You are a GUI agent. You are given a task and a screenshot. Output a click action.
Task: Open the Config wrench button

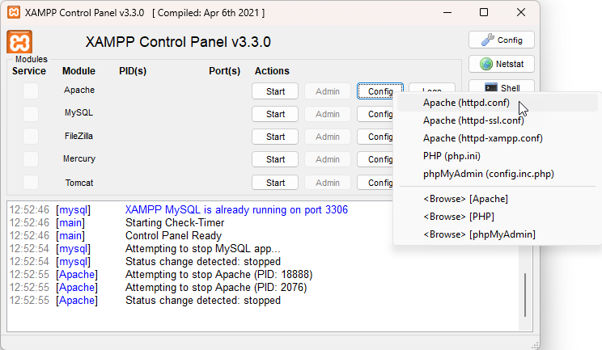tap(502, 40)
